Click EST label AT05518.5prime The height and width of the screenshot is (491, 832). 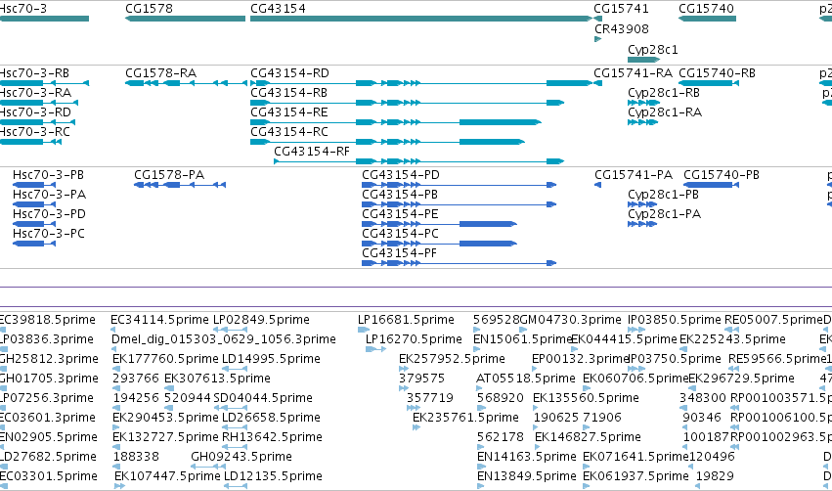click(x=526, y=379)
